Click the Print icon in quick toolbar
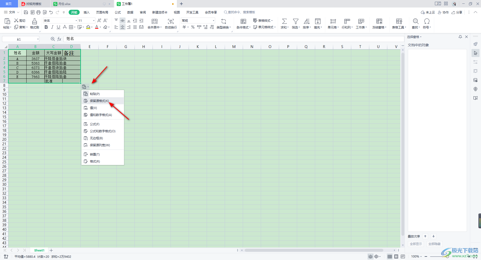This screenshot has width=481, height=260. pos(38,12)
